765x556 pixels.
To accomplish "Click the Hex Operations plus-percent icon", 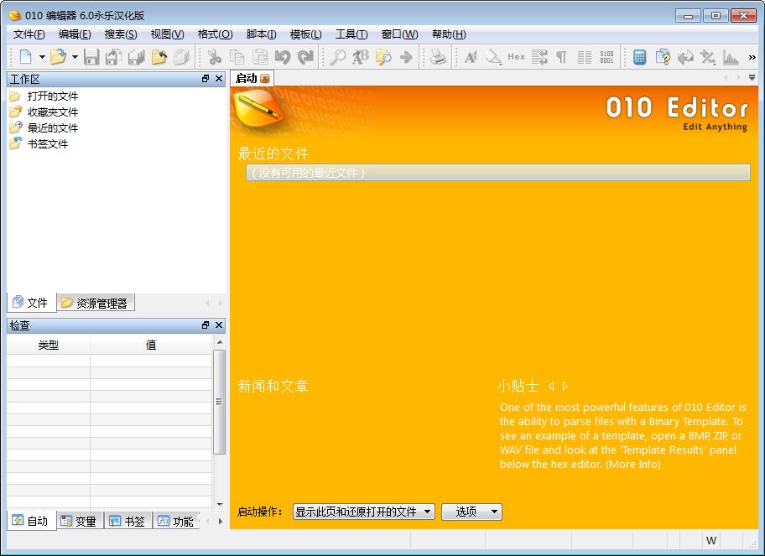I will (708, 57).
